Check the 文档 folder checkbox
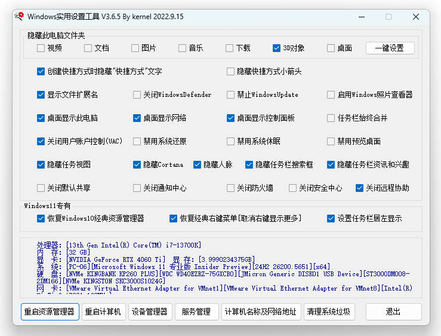This screenshot has height=336, width=441. (x=88, y=48)
